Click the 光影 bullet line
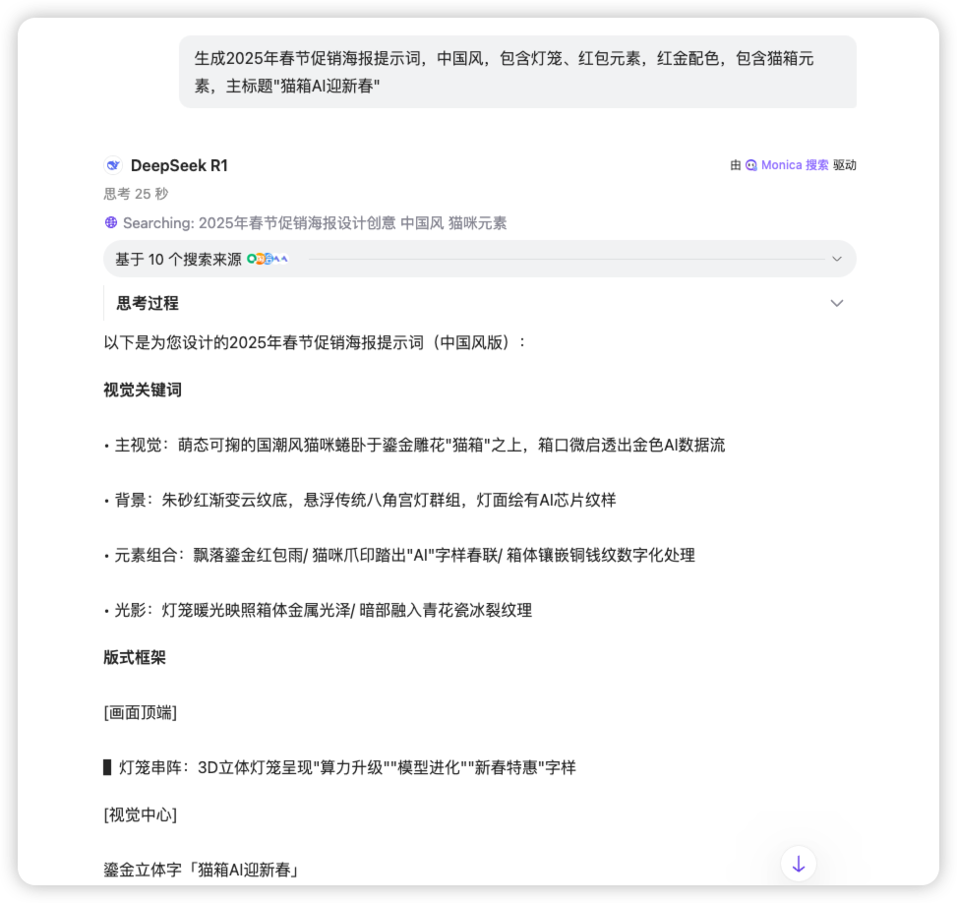This screenshot has height=903, width=957. [x=318, y=610]
